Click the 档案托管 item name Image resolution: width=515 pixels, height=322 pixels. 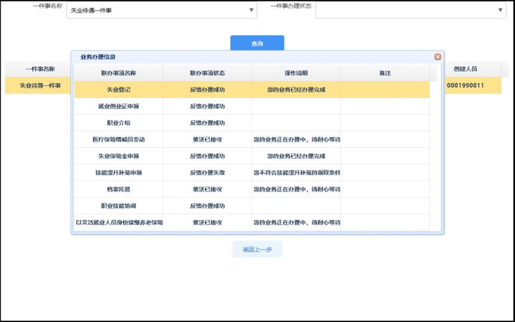pyautogui.click(x=118, y=189)
